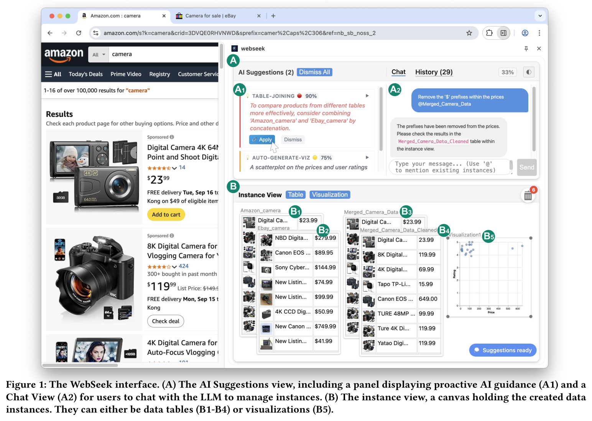This screenshot has height=421, width=592.
Task: Click the suggestions list scrollbar
Action: 381,119
